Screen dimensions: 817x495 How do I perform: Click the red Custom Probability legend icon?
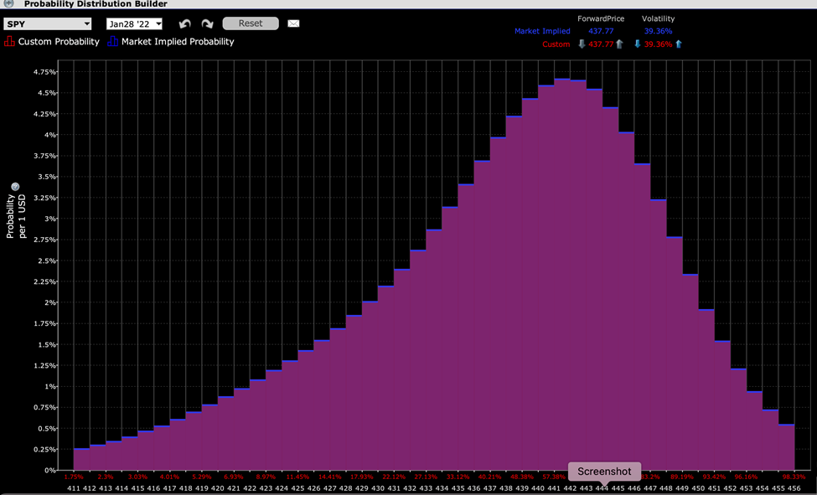pos(9,41)
